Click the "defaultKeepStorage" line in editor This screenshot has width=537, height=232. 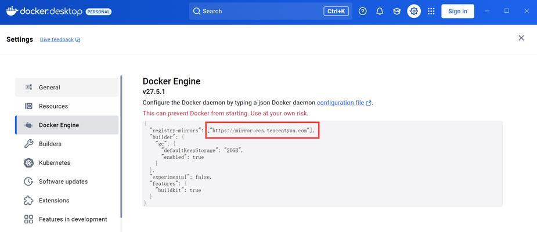pos(202,150)
